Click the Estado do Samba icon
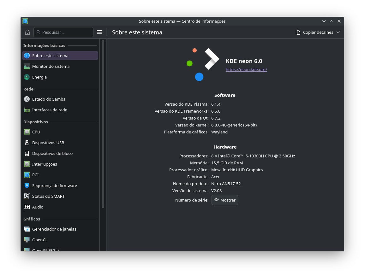The width and height of the screenshot is (365, 276). pyautogui.click(x=27, y=99)
